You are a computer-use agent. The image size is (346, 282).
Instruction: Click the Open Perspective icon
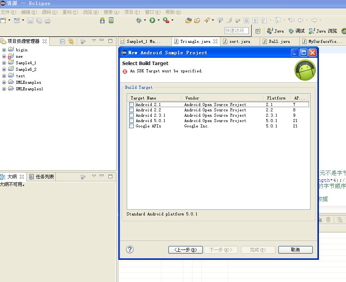[x=258, y=31]
